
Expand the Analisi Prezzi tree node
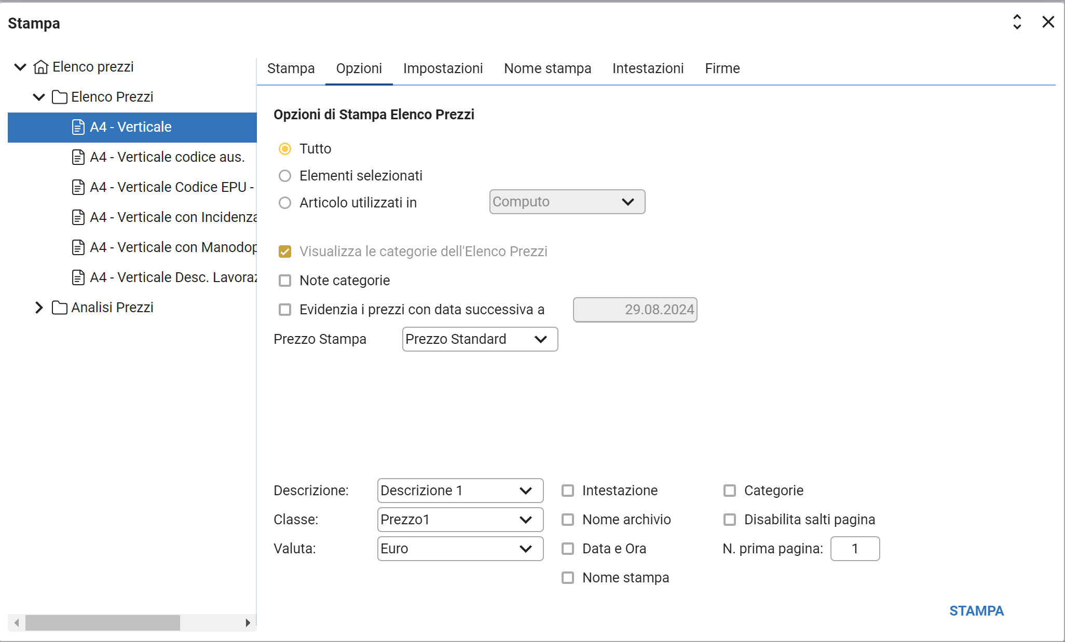[x=39, y=308]
